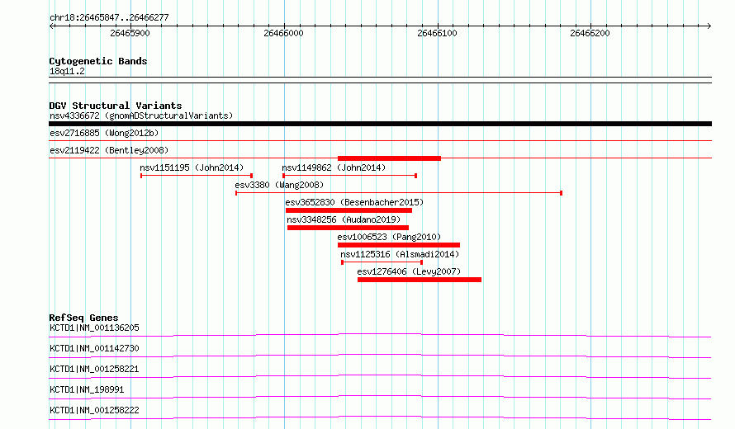Open KCTD1|NM_198991 transcript
Viewport: 735px width, 429px height.
pyautogui.click(x=87, y=389)
